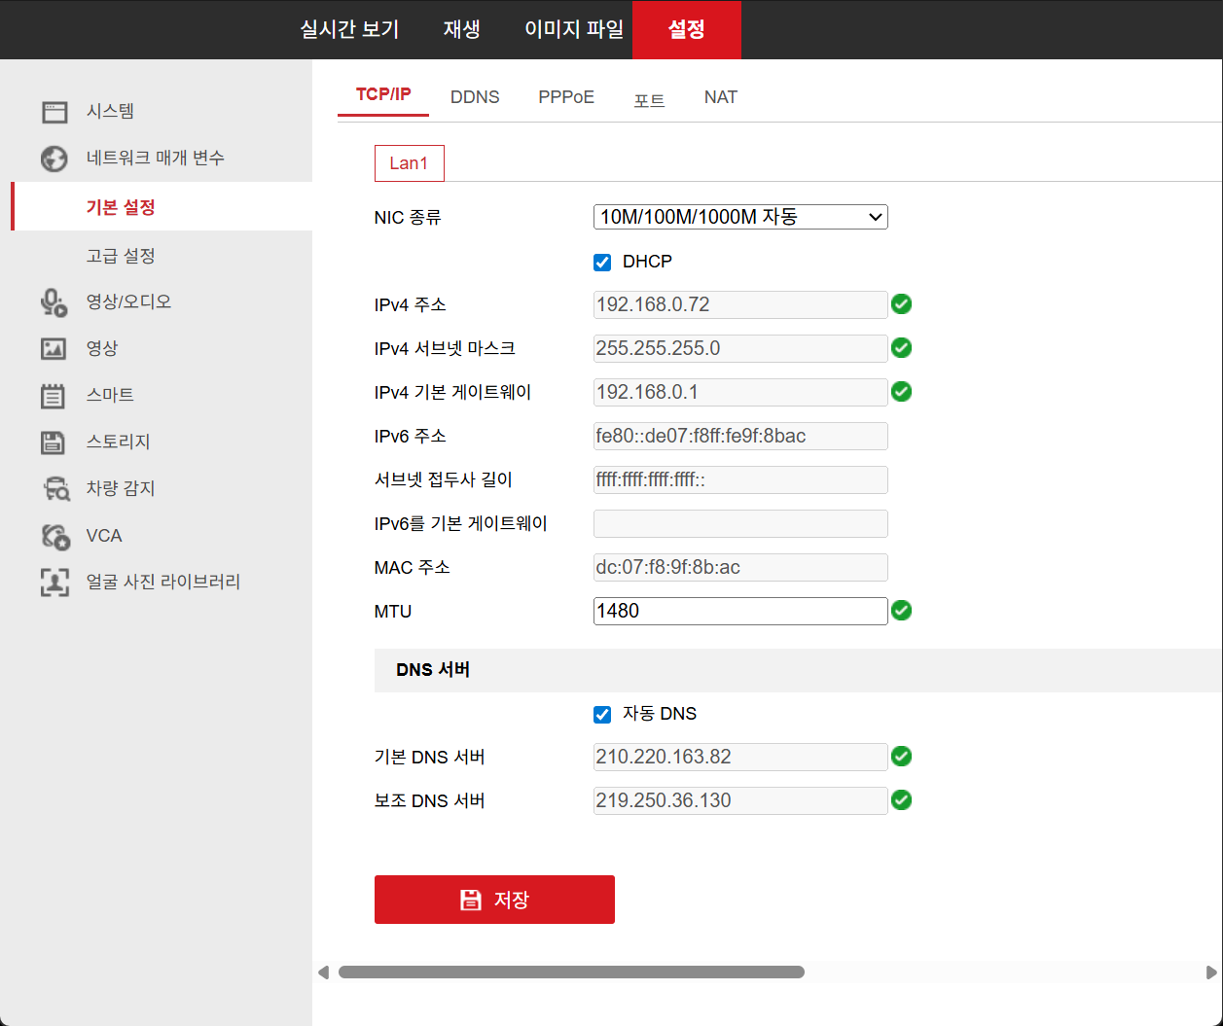Click the IPv6 주소 field

coord(740,436)
